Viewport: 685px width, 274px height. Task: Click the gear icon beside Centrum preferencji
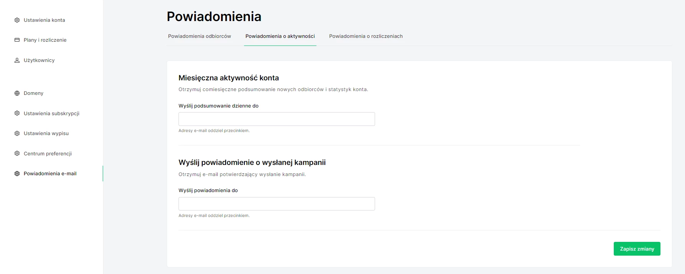tap(17, 153)
